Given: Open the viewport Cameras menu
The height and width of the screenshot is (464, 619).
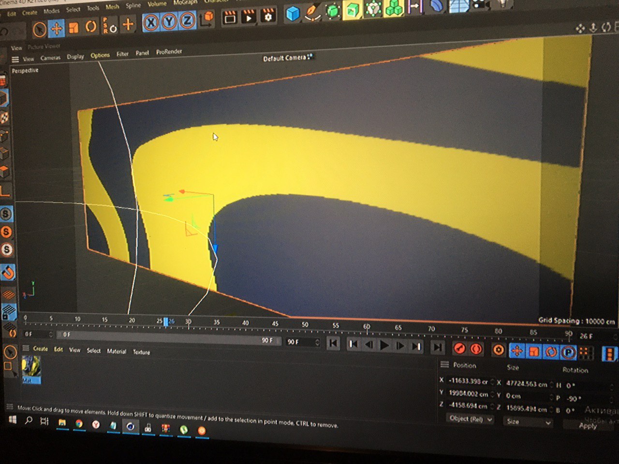Looking at the screenshot, I should point(50,58).
